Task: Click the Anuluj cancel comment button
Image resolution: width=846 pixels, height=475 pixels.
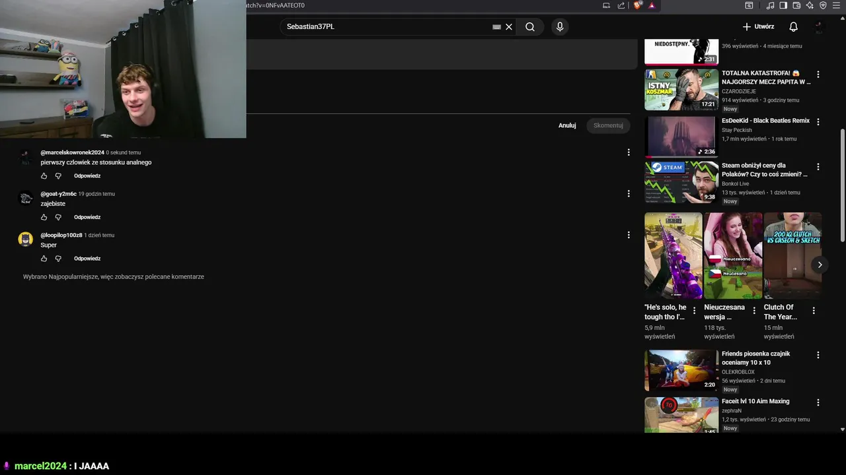Action: tap(567, 125)
